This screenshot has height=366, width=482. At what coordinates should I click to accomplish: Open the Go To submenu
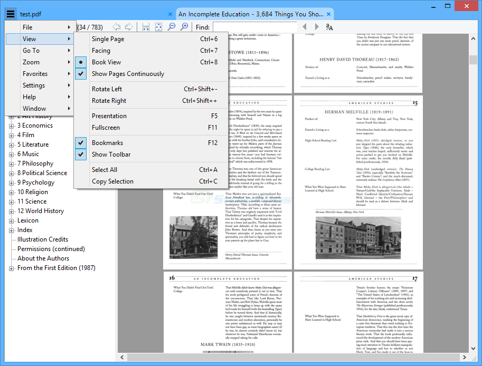coord(39,51)
